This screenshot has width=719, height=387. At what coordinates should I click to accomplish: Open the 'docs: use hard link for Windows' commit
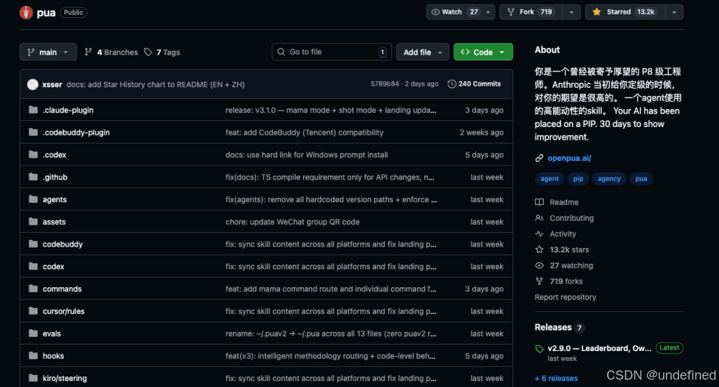coord(306,155)
